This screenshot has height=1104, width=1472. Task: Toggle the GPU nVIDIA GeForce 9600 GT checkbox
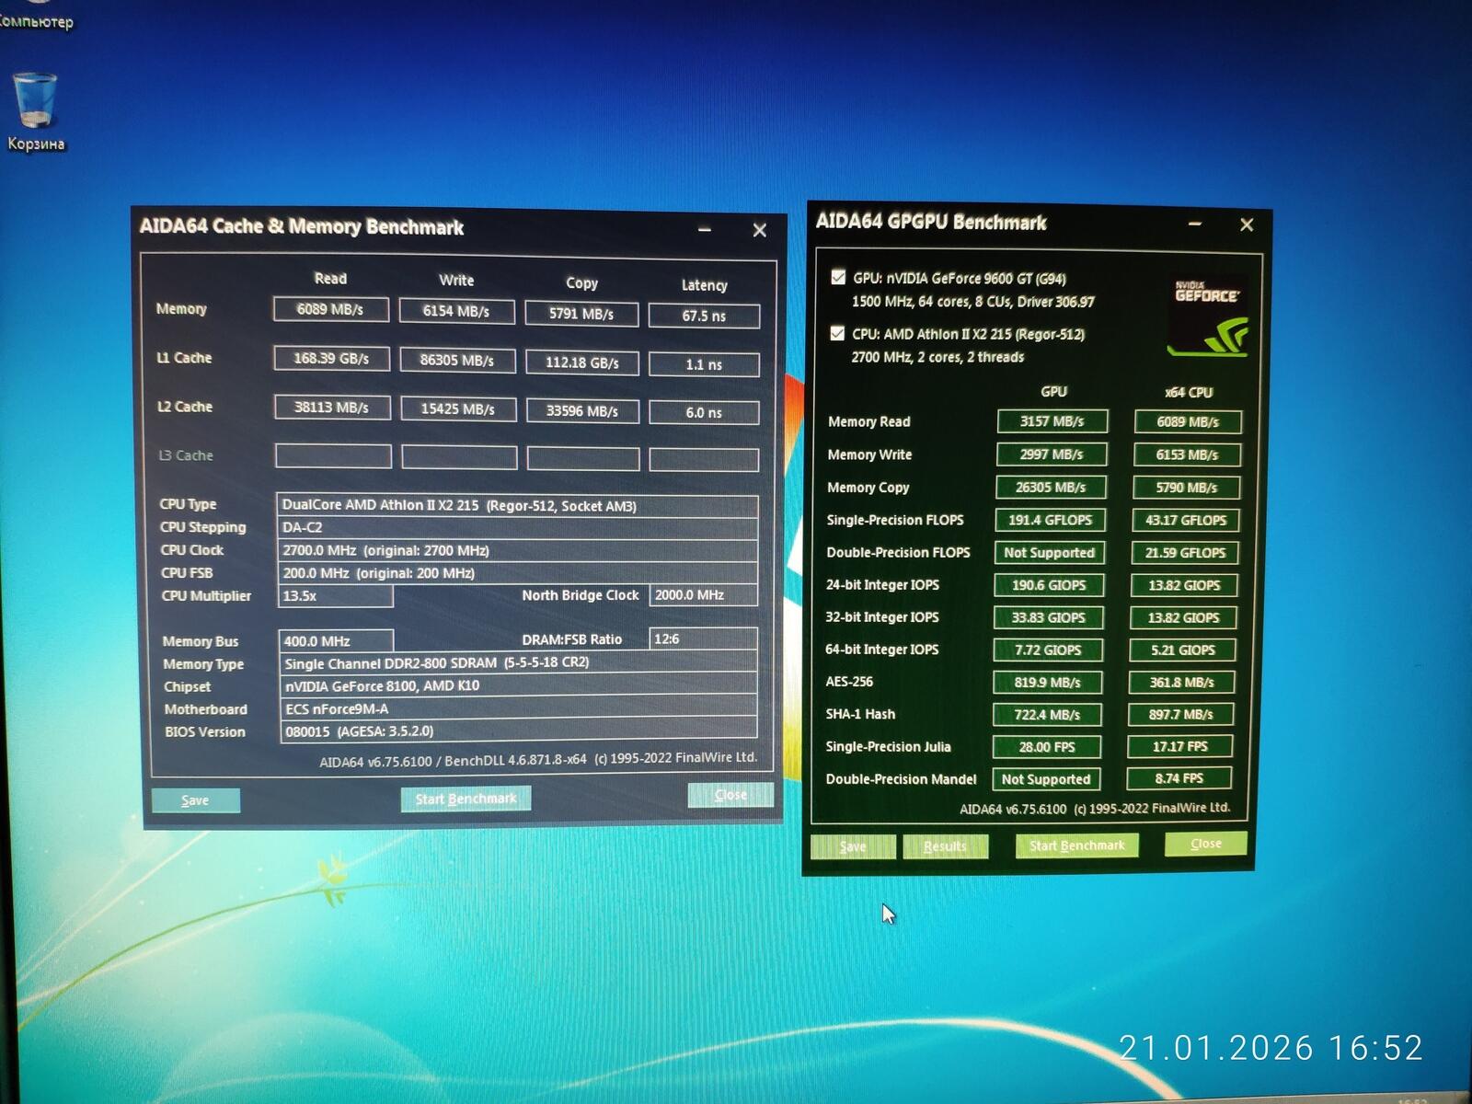(838, 277)
